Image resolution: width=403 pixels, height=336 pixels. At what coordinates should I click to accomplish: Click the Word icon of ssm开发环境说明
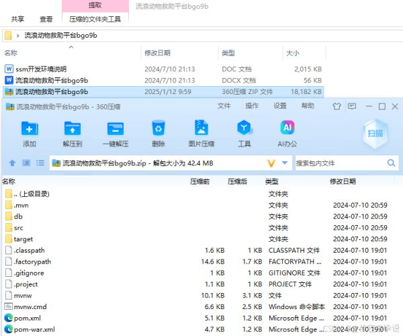point(9,69)
